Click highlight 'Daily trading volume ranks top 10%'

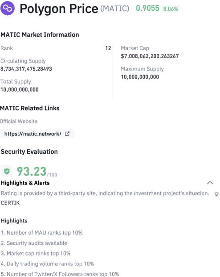point(47,264)
